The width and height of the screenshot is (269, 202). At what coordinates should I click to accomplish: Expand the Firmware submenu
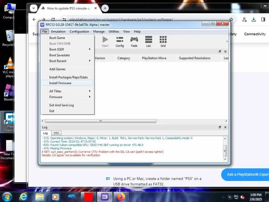pyautogui.click(x=67, y=97)
